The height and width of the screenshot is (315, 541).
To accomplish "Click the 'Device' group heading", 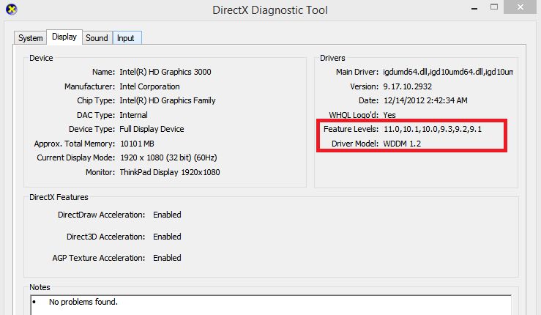I will pos(41,58).
